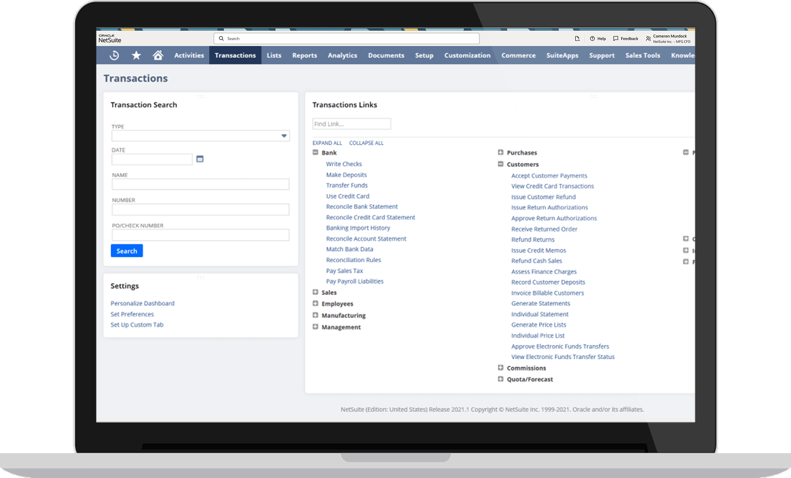Expand the Sales category

(x=315, y=292)
